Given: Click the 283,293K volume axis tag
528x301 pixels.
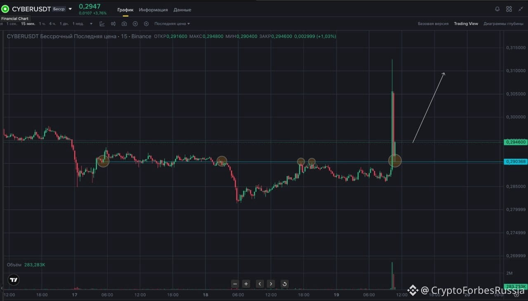Looking at the screenshot, I should pyautogui.click(x=516, y=286).
